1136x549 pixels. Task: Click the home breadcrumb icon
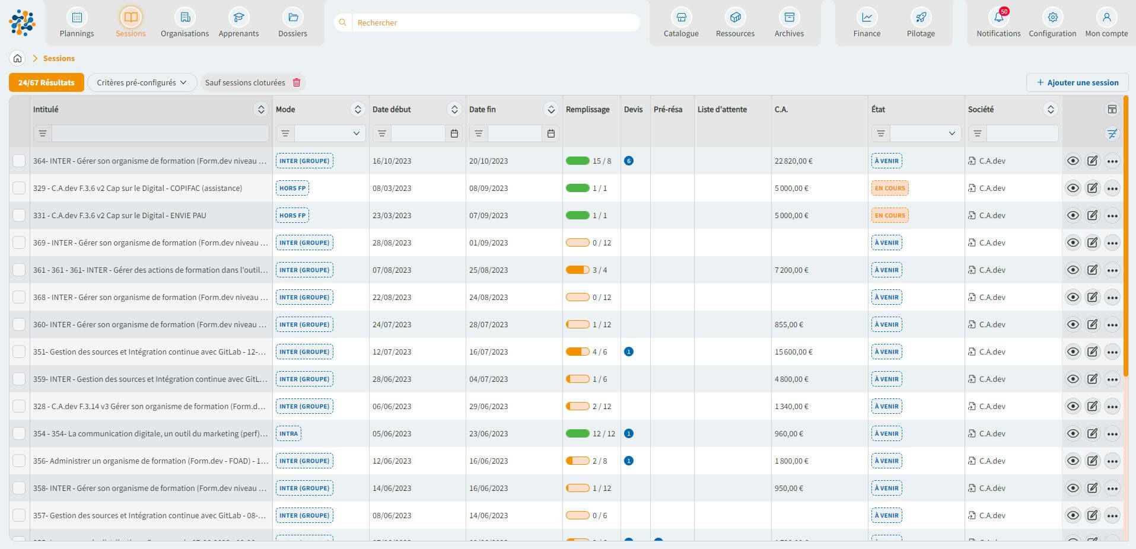(x=18, y=58)
